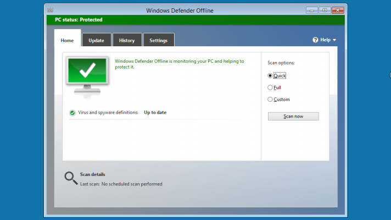Click the green check icon beside virus definitions
Image resolution: width=391 pixels, height=220 pixels.
click(x=72, y=113)
